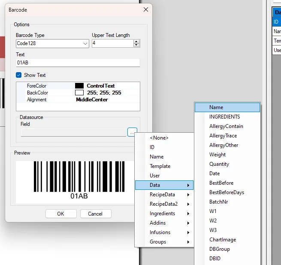Click the Text input containing 01AB

pyautogui.click(x=78, y=63)
